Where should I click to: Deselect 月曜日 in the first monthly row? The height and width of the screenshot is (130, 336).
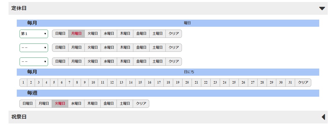tap(76, 34)
